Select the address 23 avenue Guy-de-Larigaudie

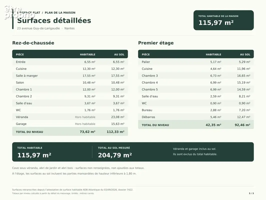coord(38,28)
